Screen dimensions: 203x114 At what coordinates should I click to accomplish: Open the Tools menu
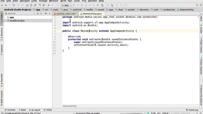[77, 1]
